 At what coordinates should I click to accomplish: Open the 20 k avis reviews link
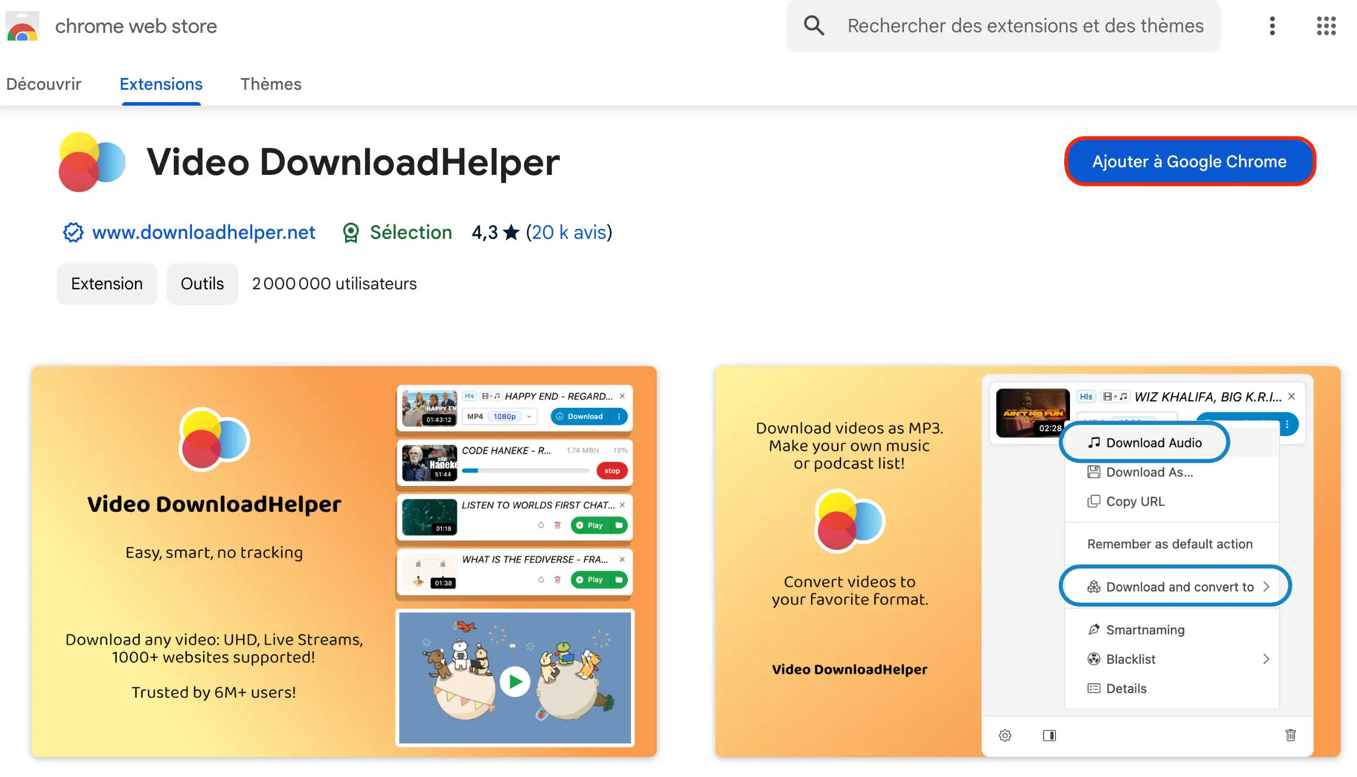[x=569, y=232]
